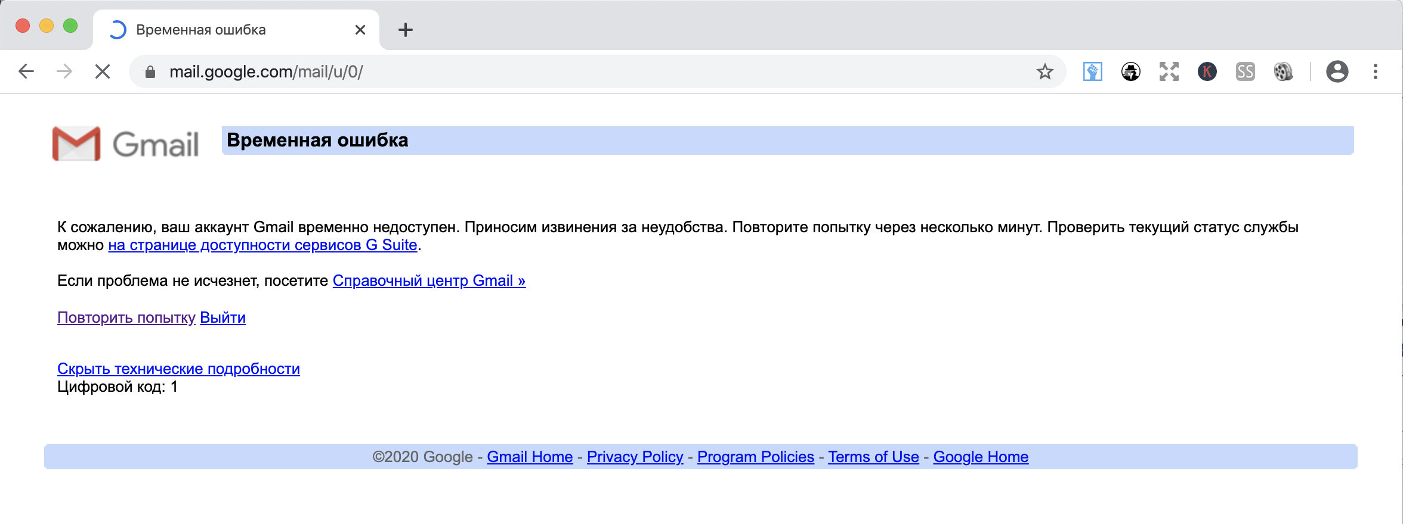Image resolution: width=1403 pixels, height=524 pixels.
Task: Go back with the browser back arrow
Action: [26, 72]
